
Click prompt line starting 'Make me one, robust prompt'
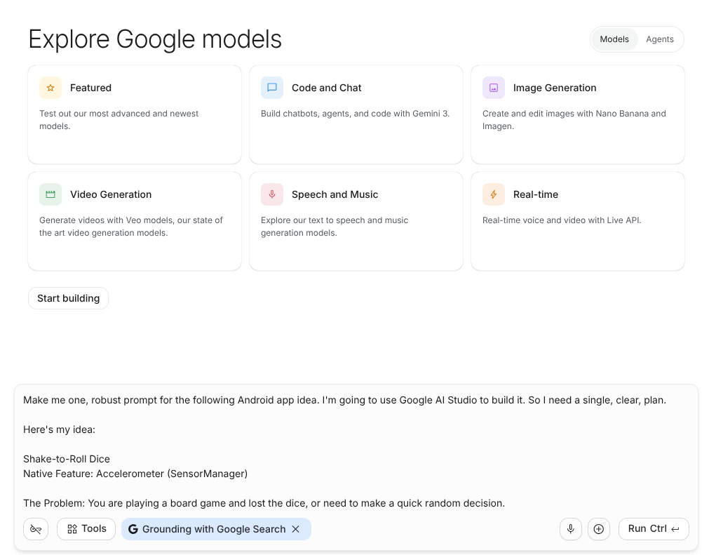tap(344, 401)
